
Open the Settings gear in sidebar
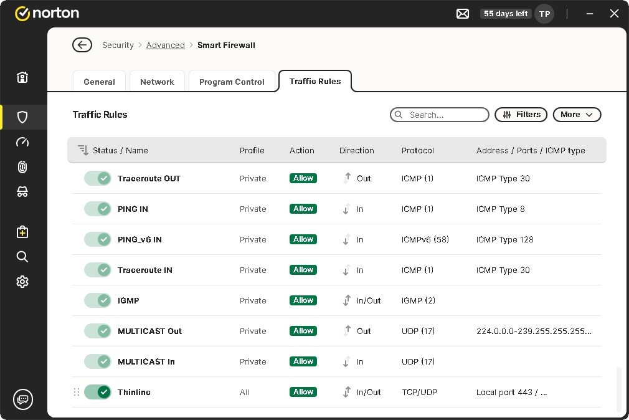tap(22, 282)
